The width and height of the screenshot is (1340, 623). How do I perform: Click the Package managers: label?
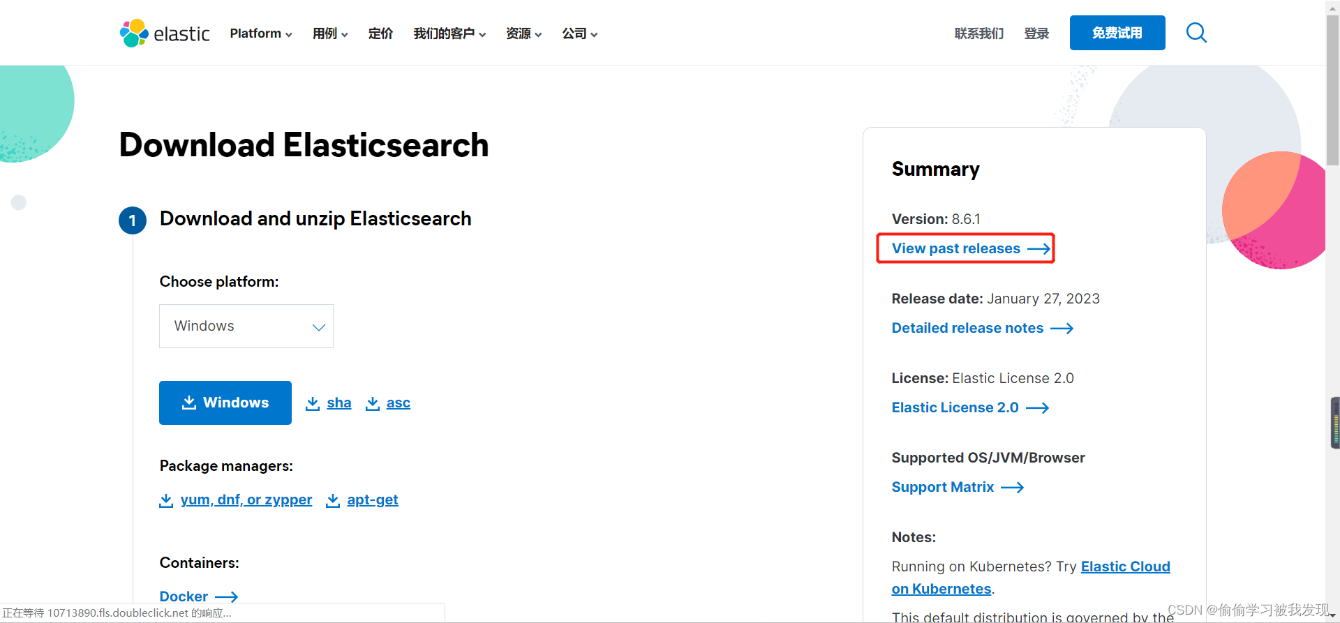(226, 466)
